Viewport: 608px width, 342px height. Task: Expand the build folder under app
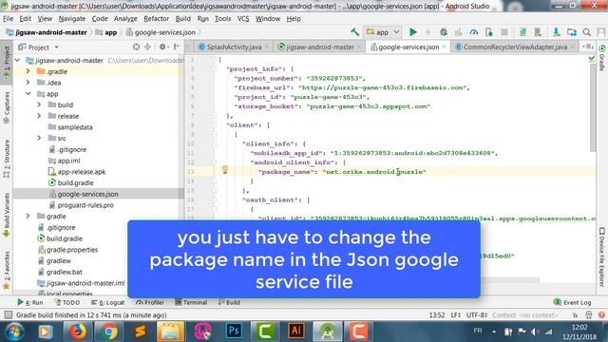point(39,104)
